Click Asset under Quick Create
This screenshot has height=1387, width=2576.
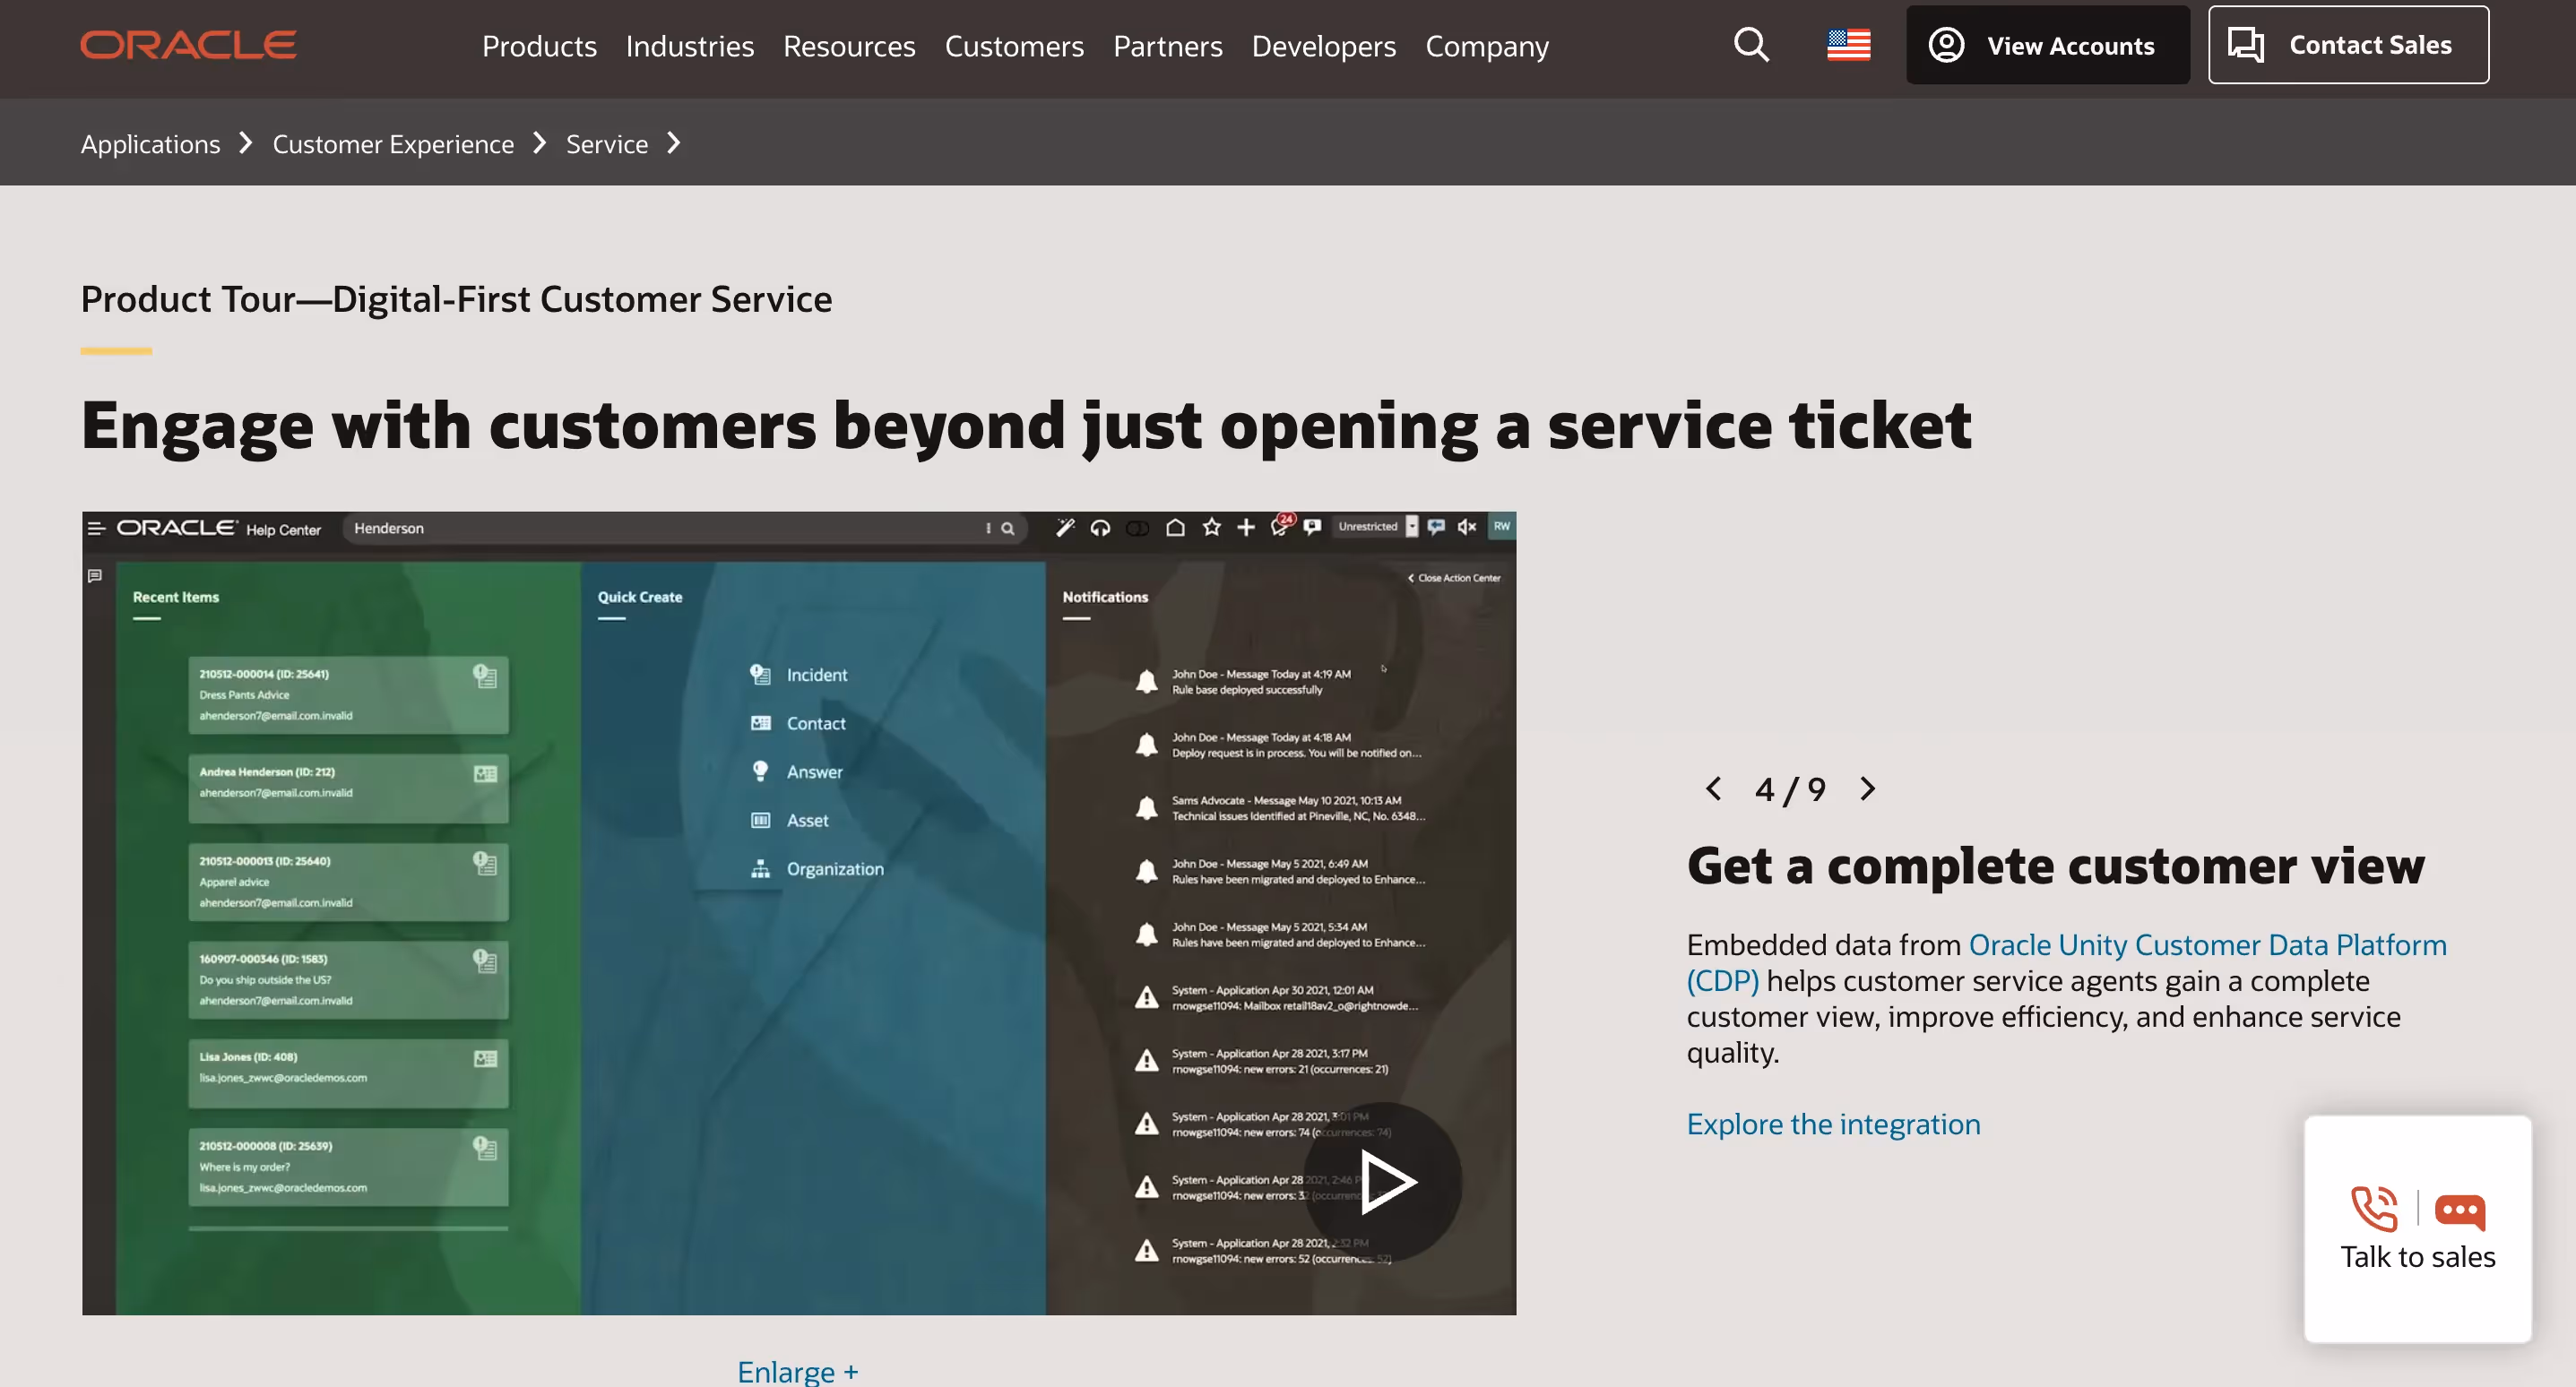[790, 820]
